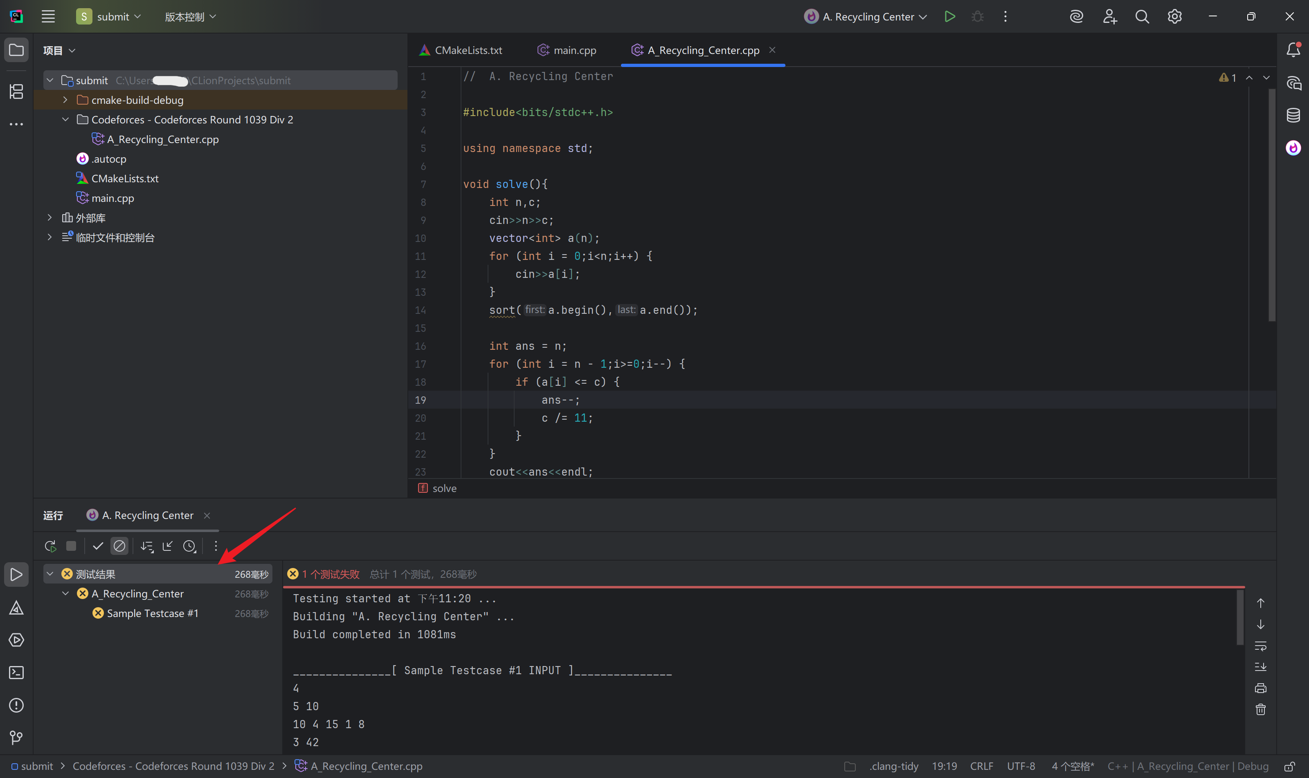Open the Database tool window
The height and width of the screenshot is (778, 1309).
[1293, 115]
